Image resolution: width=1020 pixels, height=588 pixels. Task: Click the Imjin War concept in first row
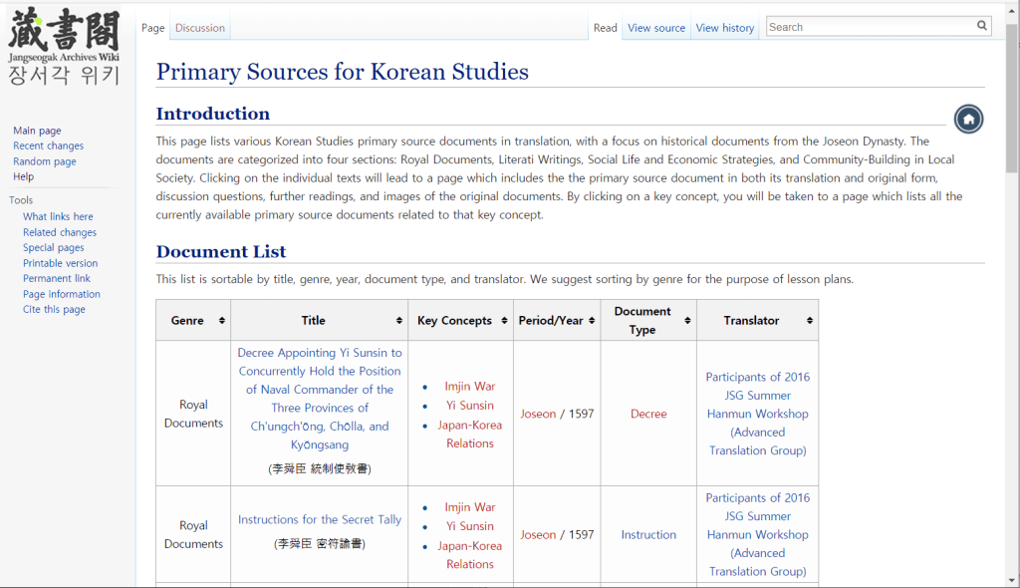pos(469,387)
